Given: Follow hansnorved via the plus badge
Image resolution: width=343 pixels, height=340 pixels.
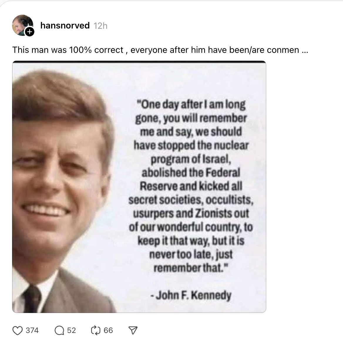Looking at the screenshot, I should (x=30, y=32).
